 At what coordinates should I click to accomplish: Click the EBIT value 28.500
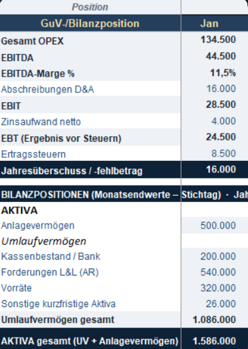[221, 105]
